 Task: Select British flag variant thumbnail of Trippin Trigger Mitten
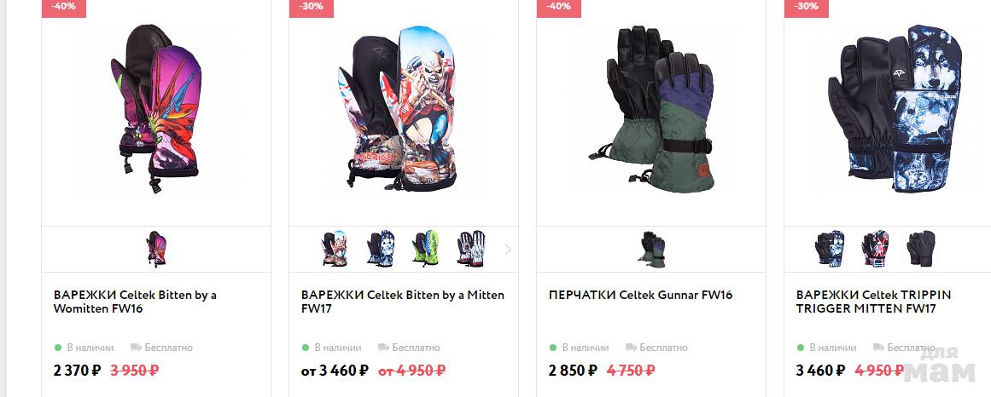pyautogui.click(x=876, y=249)
